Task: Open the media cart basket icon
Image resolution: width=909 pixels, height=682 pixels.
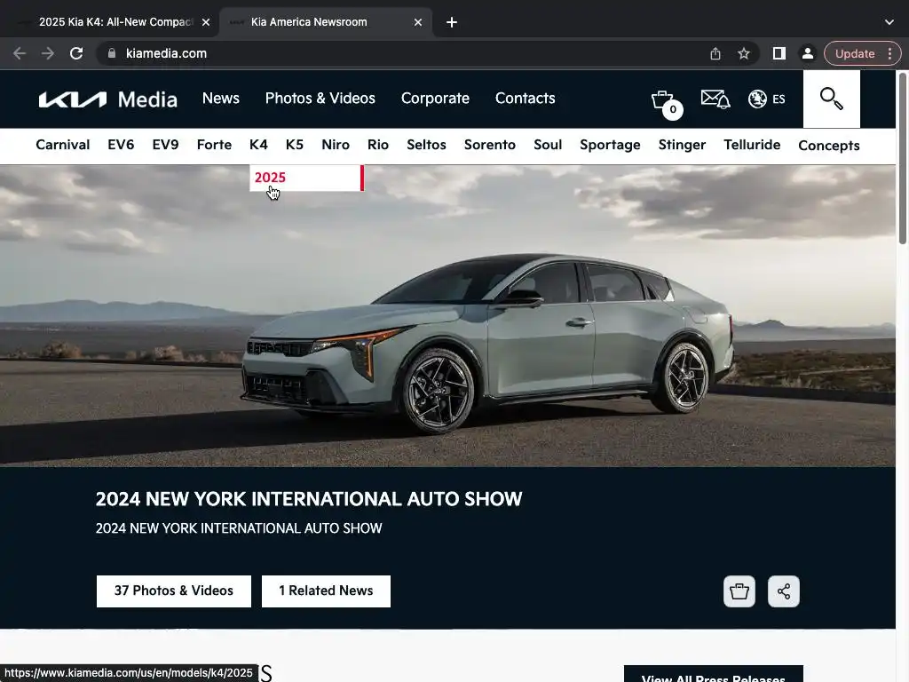Action: pos(666,104)
